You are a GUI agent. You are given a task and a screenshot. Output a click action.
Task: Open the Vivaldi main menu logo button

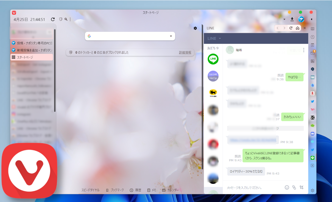pyautogui.click(x=14, y=12)
